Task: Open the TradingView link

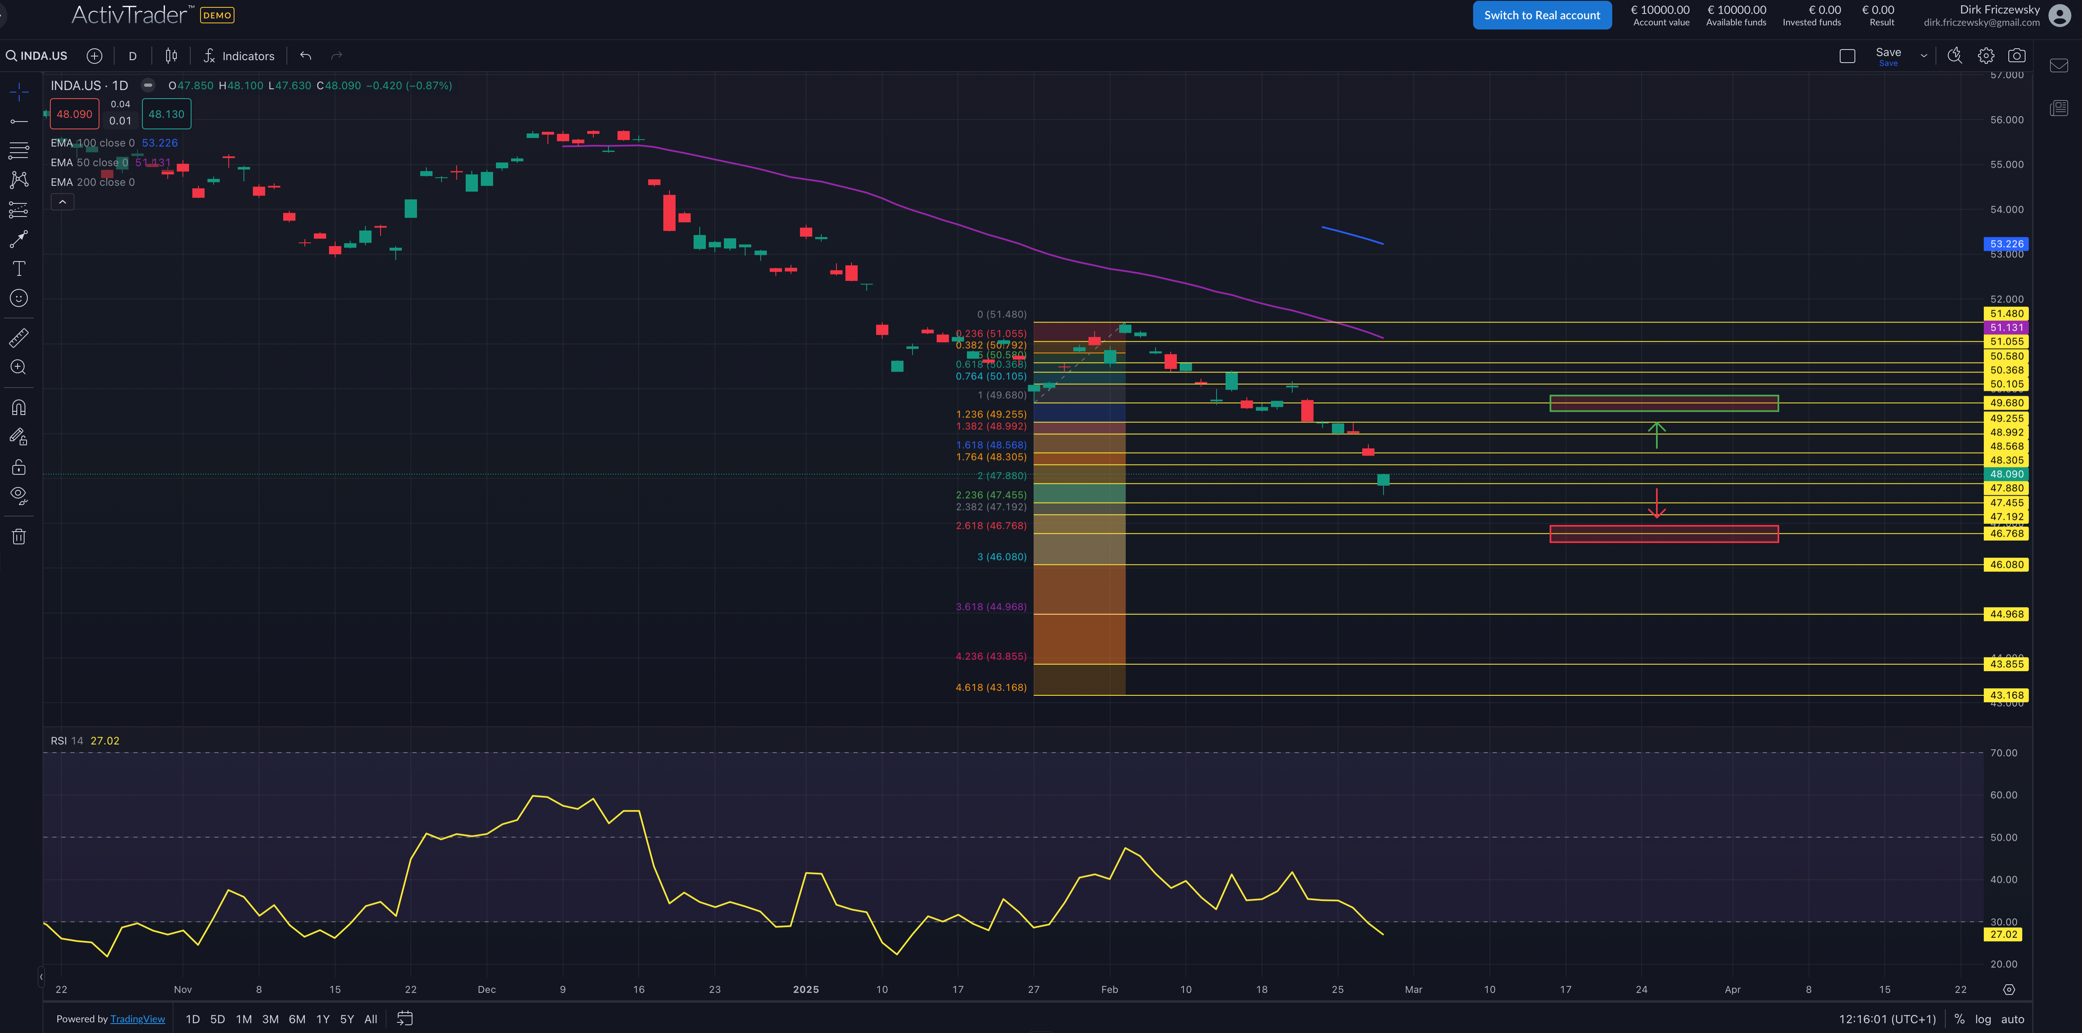Action: pos(137,1019)
